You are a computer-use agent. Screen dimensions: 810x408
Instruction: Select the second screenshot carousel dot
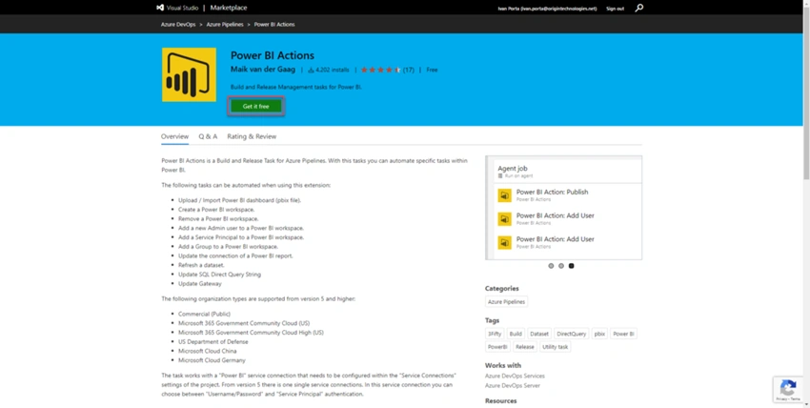pyautogui.click(x=561, y=266)
